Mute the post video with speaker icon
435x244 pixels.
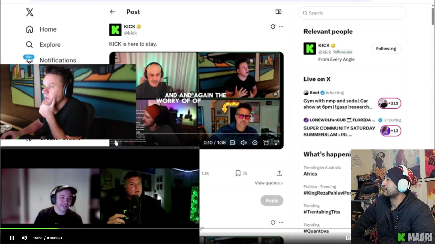(243, 143)
